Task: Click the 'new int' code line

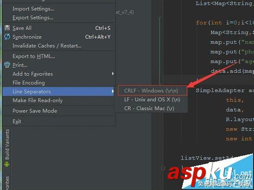Action: pyautogui.click(x=239, y=139)
